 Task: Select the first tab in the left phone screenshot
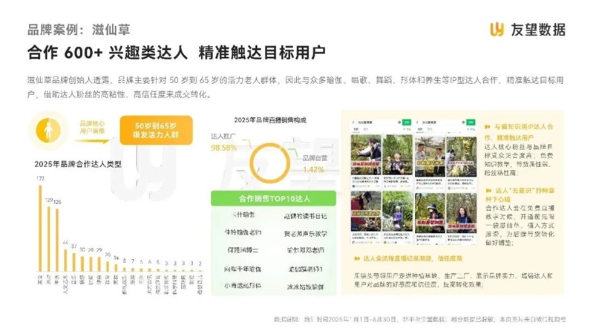point(356,129)
